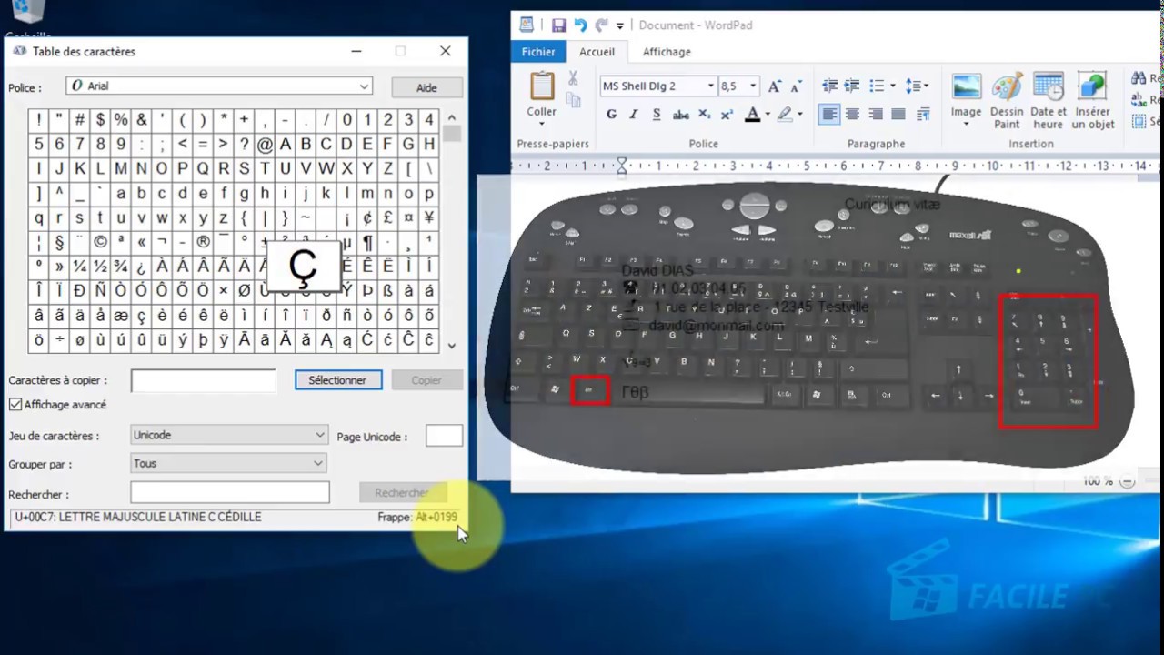Cut the selection with the scissors icon
This screenshot has height=655, width=1164.
[x=573, y=78]
